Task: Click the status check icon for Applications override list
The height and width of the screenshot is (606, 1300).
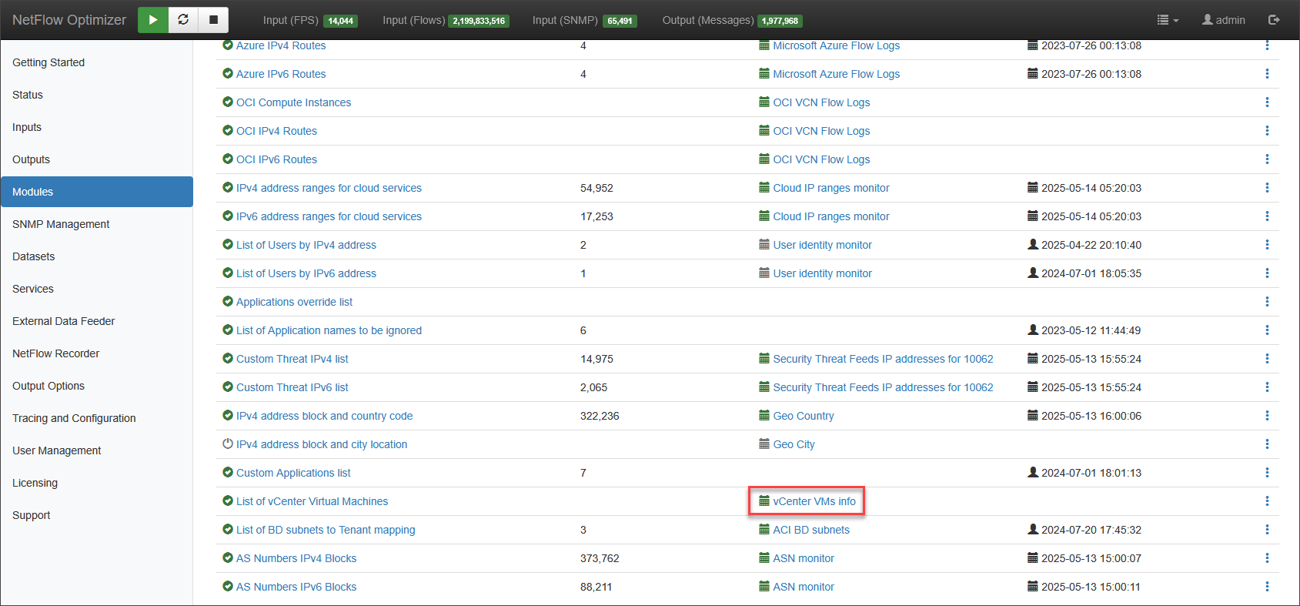Action: [228, 301]
